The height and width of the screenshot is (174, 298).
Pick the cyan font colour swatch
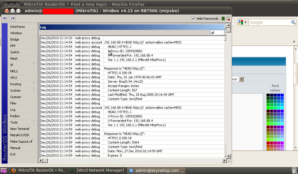click(282, 108)
